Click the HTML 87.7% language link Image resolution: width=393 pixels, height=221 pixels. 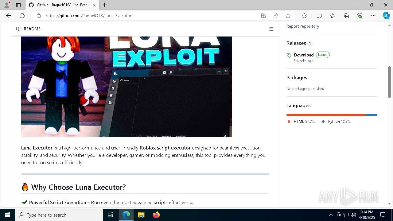(301, 122)
